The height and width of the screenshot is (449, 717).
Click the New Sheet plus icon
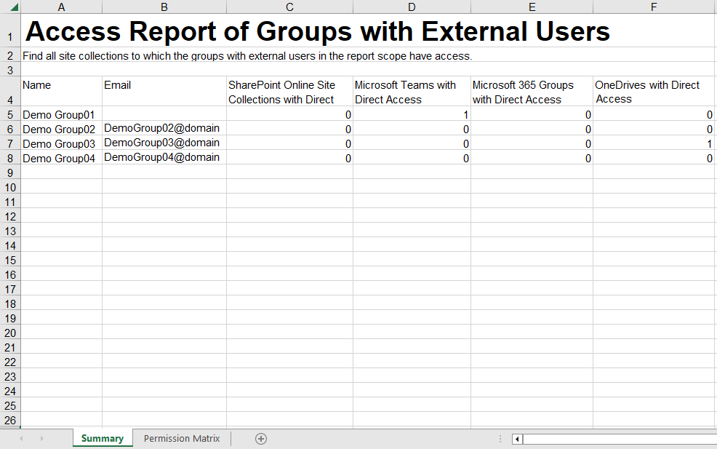pyautogui.click(x=260, y=438)
